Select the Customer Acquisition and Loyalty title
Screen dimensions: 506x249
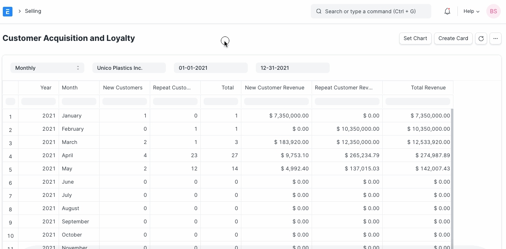(68, 38)
